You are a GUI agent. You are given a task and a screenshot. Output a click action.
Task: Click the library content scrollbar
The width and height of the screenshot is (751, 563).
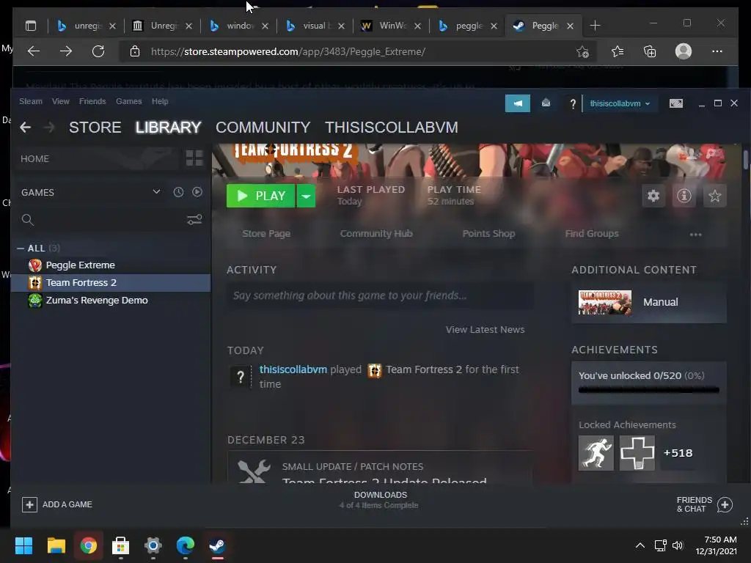click(x=746, y=159)
